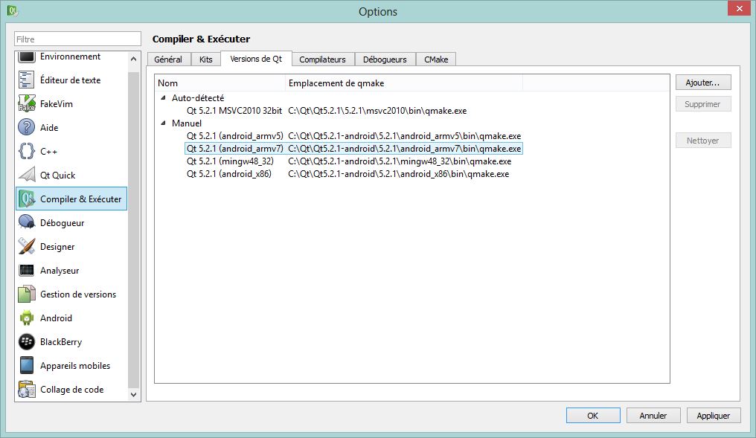Click the android_armv7 qmake.exe path

coord(405,149)
